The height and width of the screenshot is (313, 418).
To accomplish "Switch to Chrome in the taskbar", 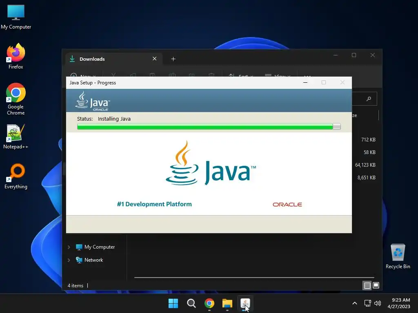I will point(209,303).
